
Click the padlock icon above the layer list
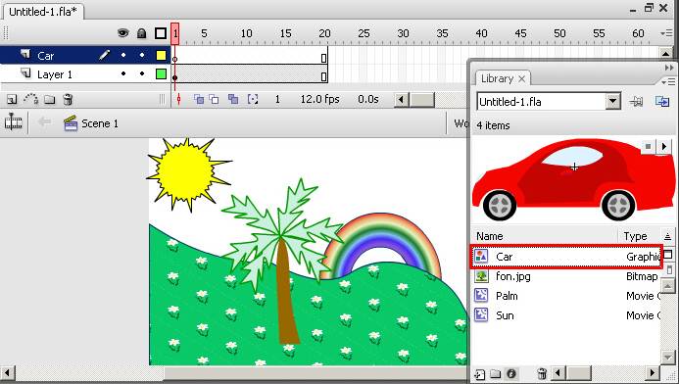[x=142, y=33]
